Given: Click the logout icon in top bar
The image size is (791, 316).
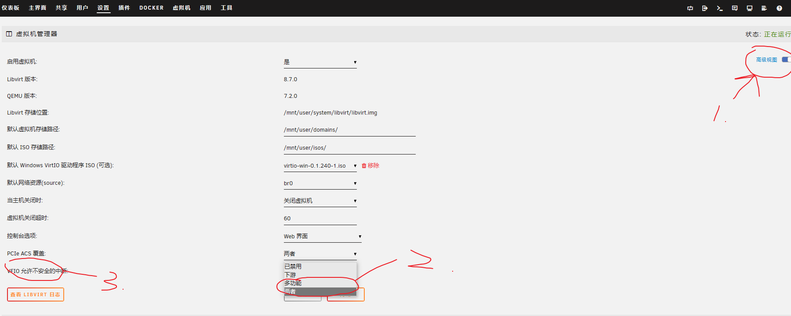Looking at the screenshot, I should coord(705,8).
